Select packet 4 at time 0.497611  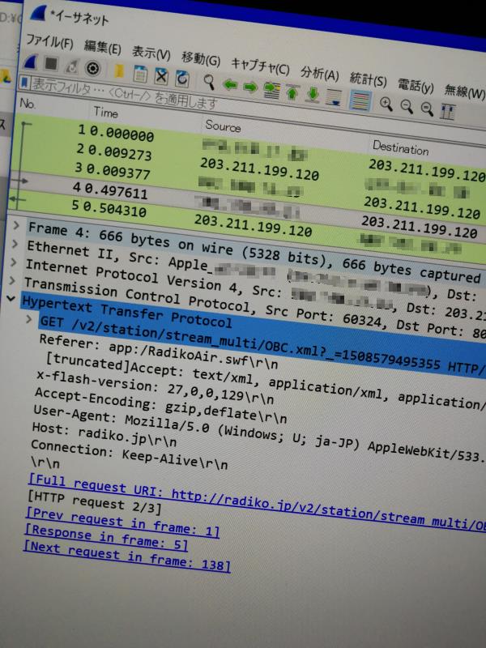click(247, 202)
